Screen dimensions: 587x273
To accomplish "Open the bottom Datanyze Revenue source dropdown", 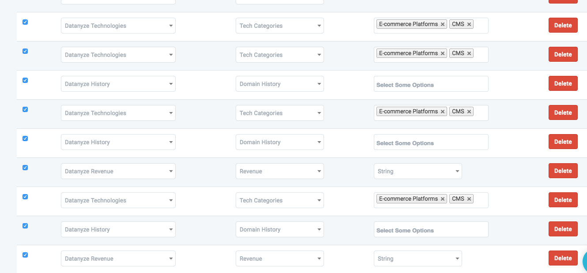I will pyautogui.click(x=118, y=258).
